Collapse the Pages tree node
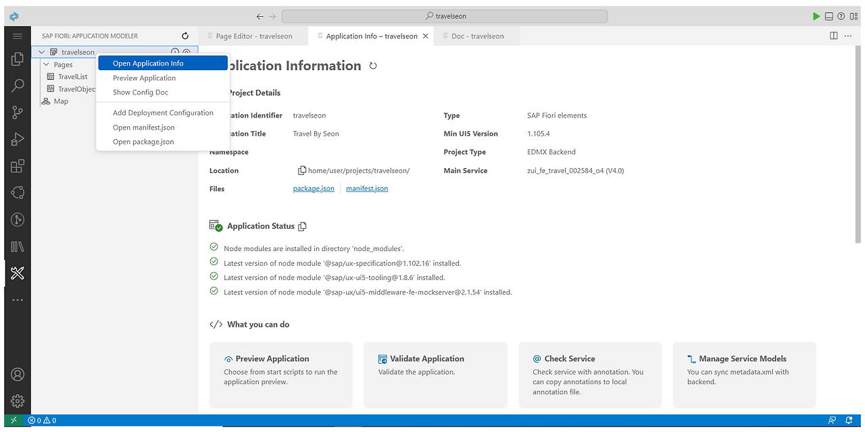Viewport: 865px width, 432px height. pyautogui.click(x=47, y=65)
